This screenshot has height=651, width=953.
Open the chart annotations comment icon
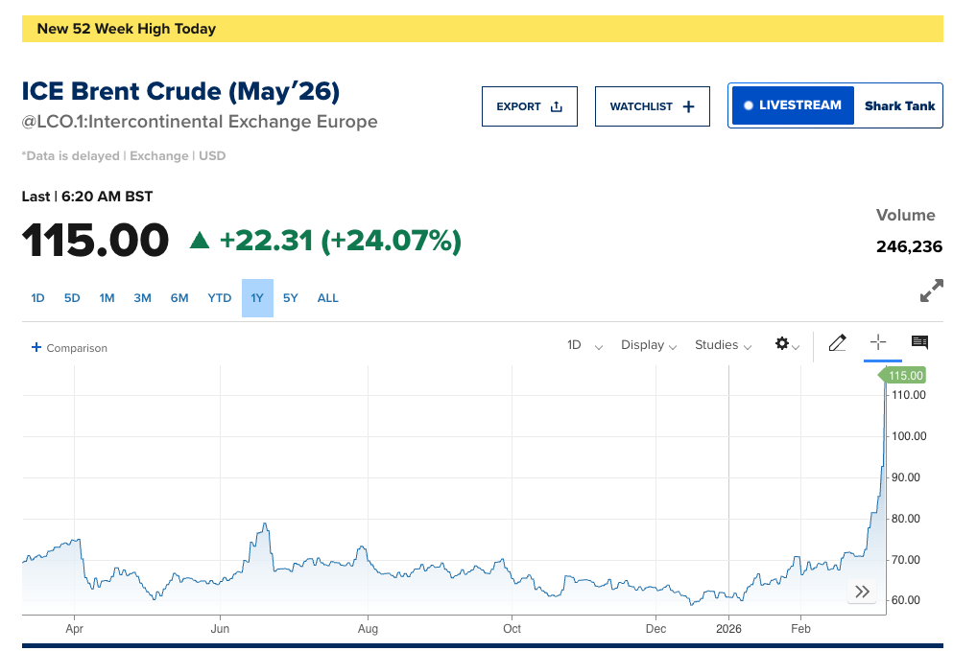tap(919, 342)
